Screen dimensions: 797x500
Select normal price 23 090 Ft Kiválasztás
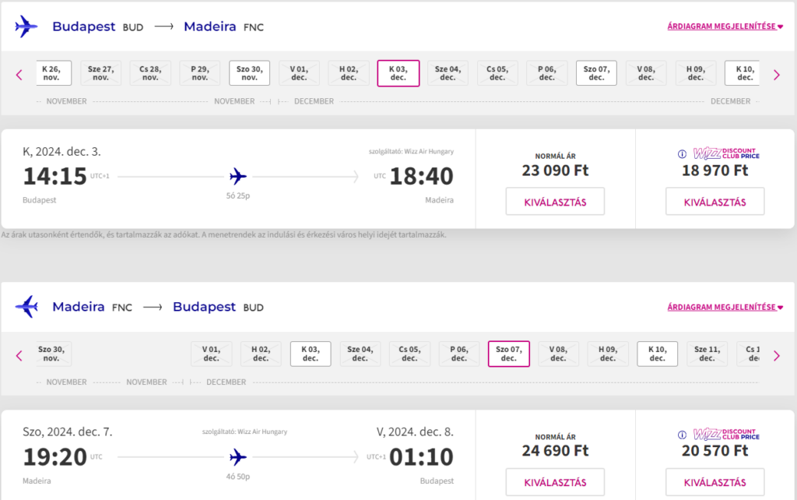(x=555, y=202)
